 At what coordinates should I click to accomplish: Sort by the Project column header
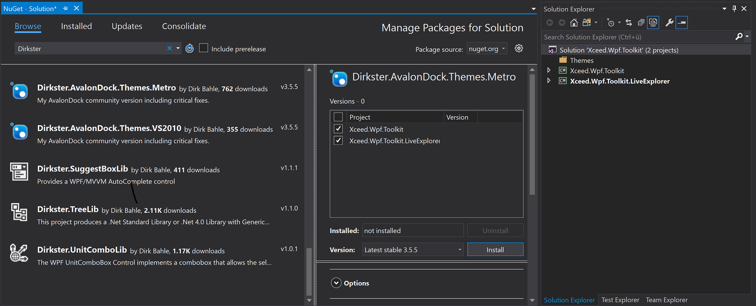coord(395,117)
